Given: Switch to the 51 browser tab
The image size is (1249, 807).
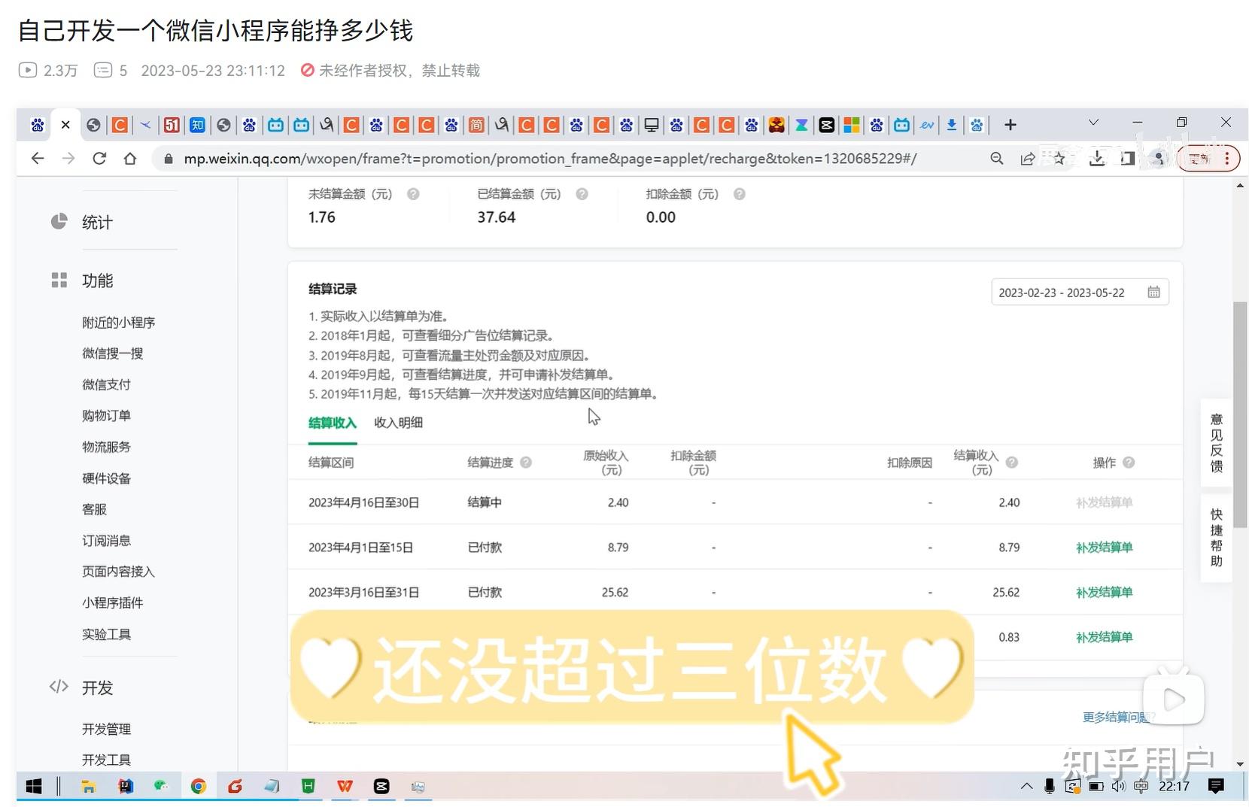Looking at the screenshot, I should click(x=172, y=125).
